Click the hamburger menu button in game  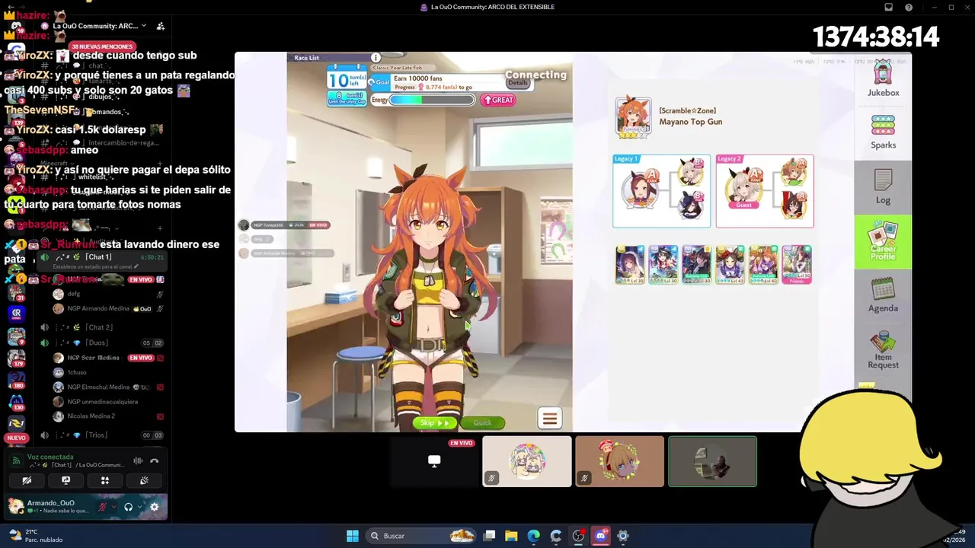[x=550, y=418]
